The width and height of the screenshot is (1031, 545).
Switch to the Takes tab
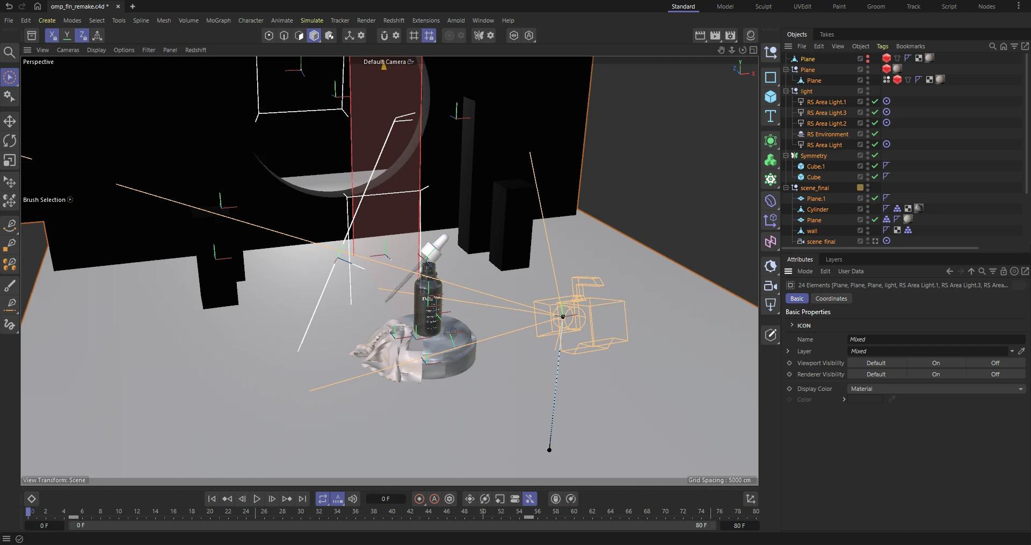pyautogui.click(x=826, y=34)
